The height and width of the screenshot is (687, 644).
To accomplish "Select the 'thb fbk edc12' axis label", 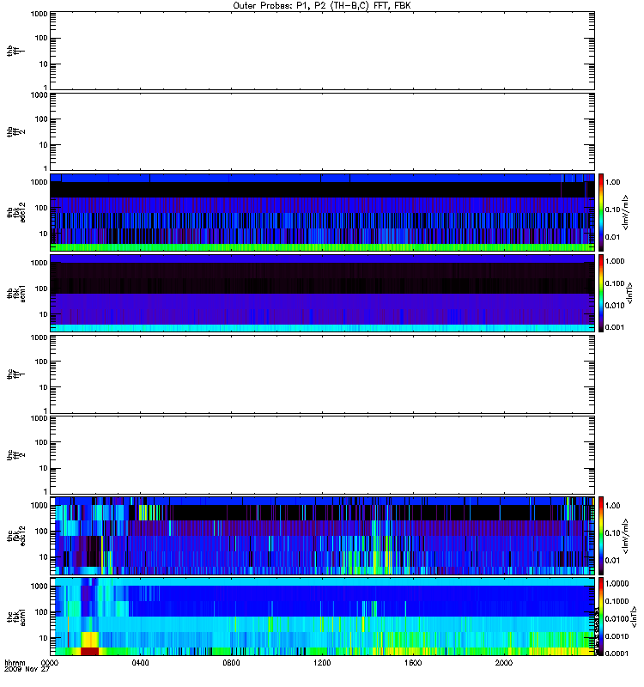I will coord(15,212).
